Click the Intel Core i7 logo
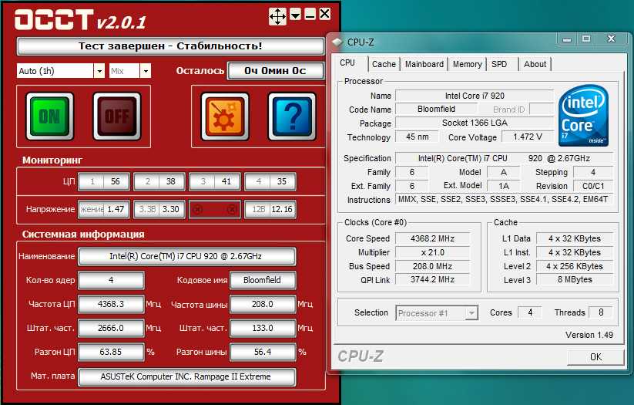Screen dimensions: 634x405 click(583, 116)
